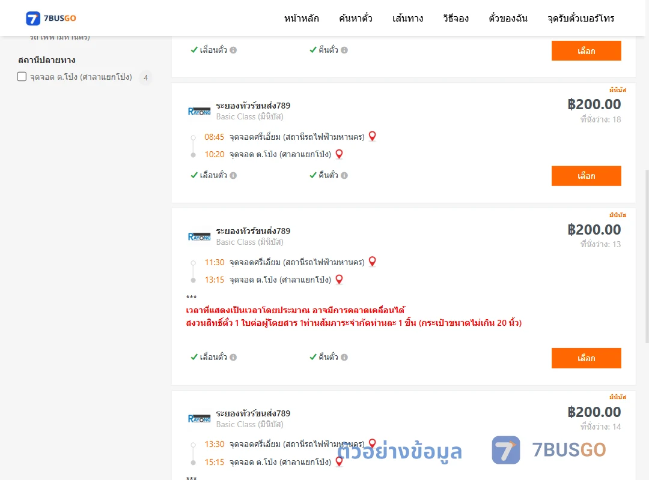Open map pin for 13:15 arrival stop

tap(339, 280)
